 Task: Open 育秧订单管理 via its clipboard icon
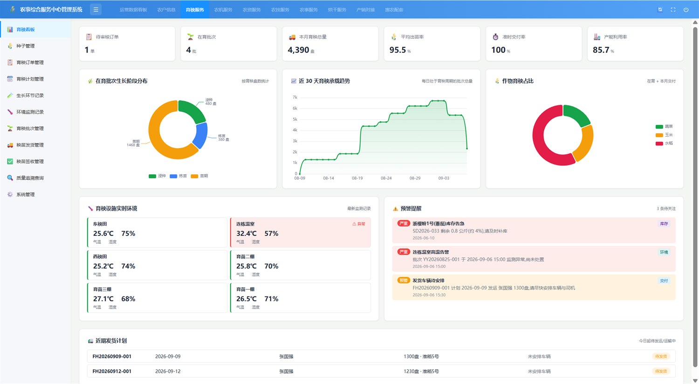point(10,62)
